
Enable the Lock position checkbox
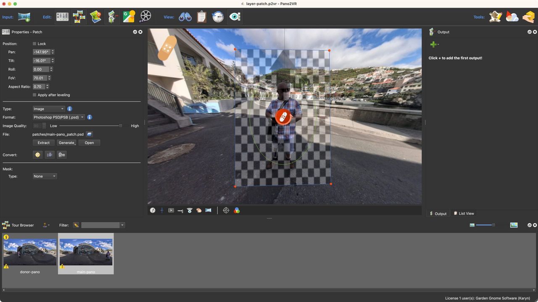coord(34,44)
